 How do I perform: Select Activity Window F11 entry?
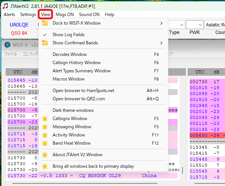(x=103, y=135)
